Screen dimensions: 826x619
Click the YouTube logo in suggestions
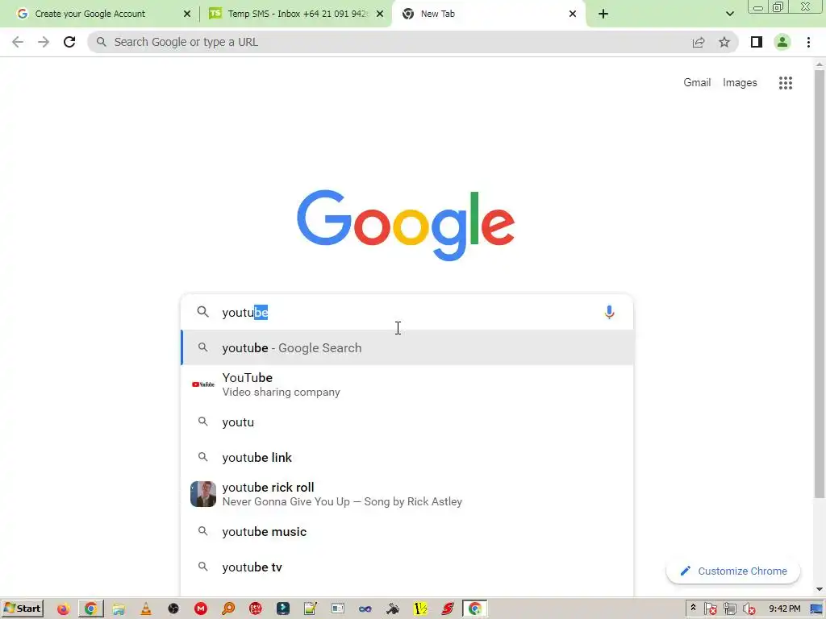202,384
